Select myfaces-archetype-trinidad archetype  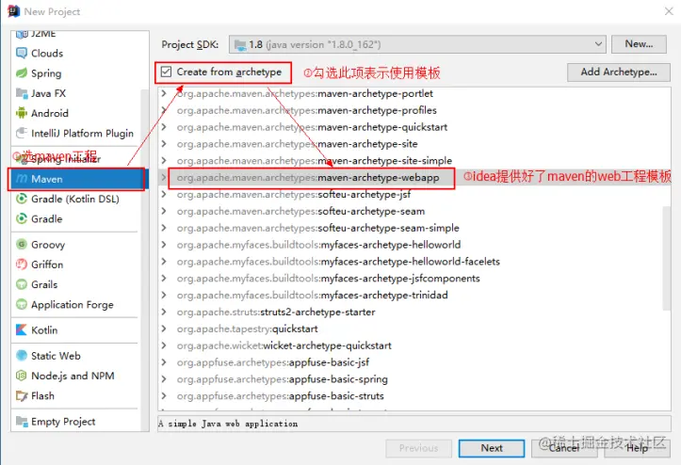coord(313,295)
